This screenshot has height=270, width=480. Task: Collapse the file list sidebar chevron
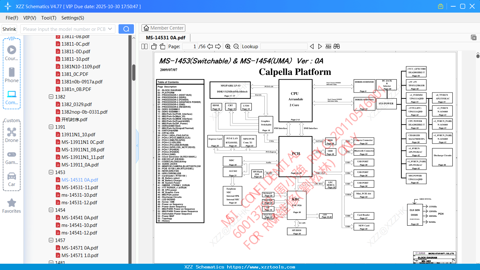tap(137, 145)
